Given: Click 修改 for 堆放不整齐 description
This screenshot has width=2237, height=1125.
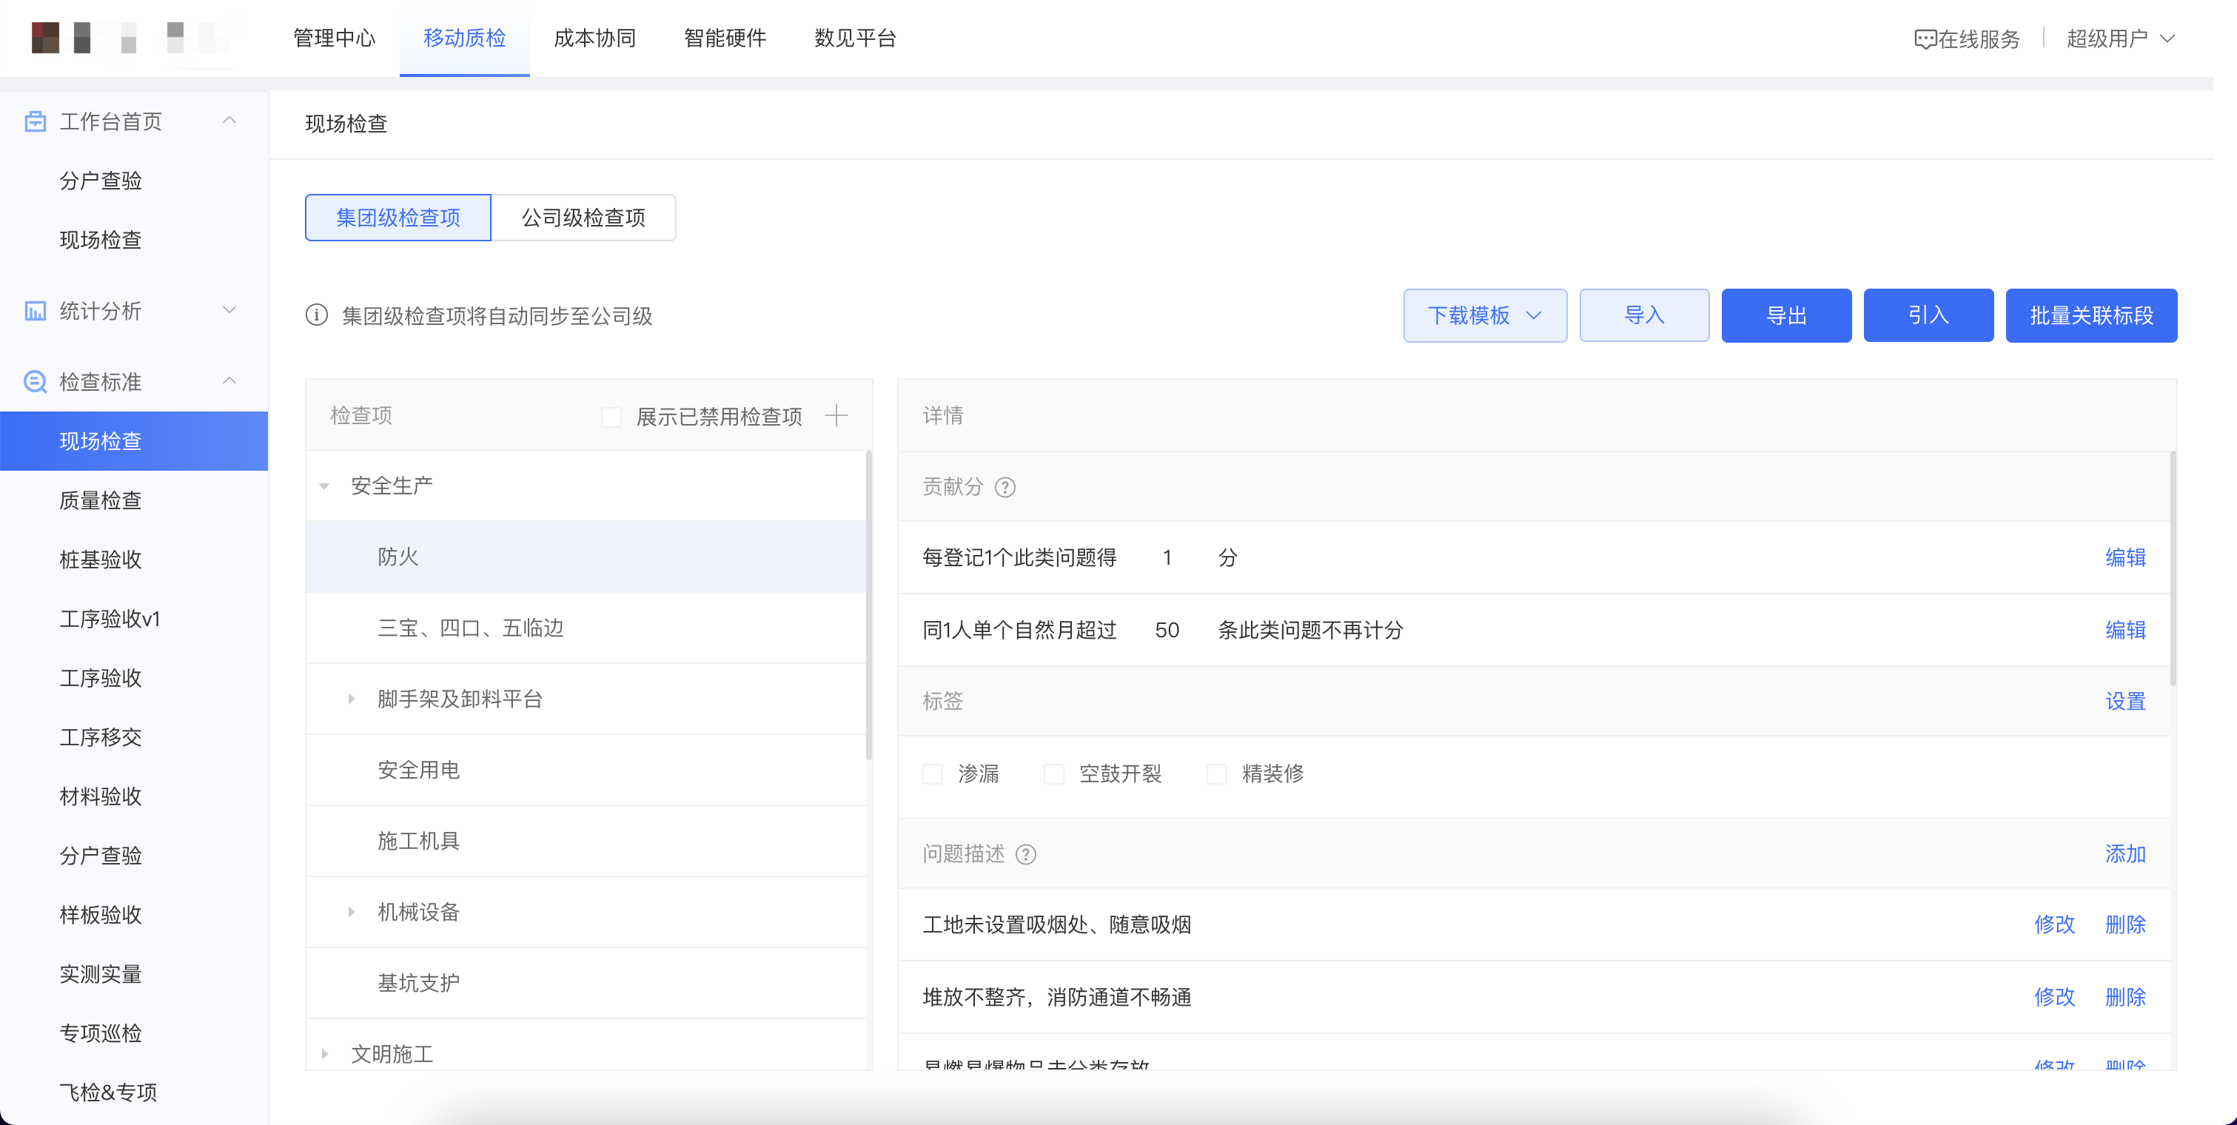Looking at the screenshot, I should (x=2053, y=998).
